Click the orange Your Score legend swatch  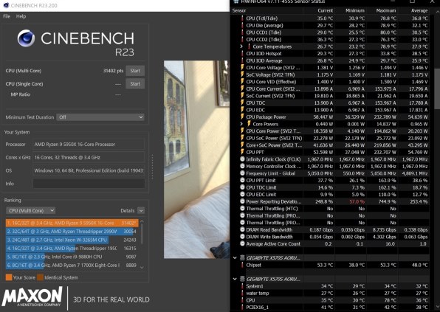pyautogui.click(x=9, y=277)
